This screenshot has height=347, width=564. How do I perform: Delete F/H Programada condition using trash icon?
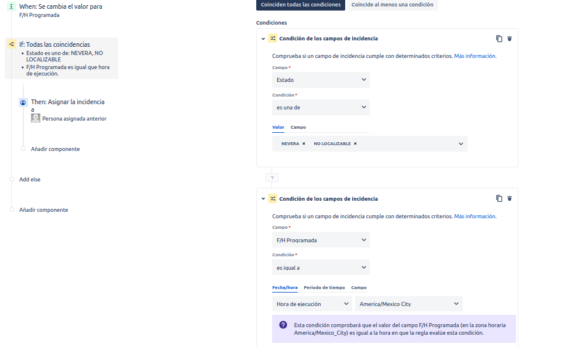tap(510, 198)
